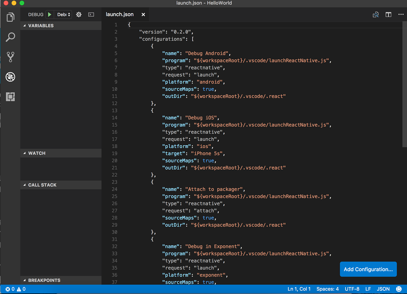
Task: Select the launch.json editor tab
Action: pyautogui.click(x=120, y=14)
